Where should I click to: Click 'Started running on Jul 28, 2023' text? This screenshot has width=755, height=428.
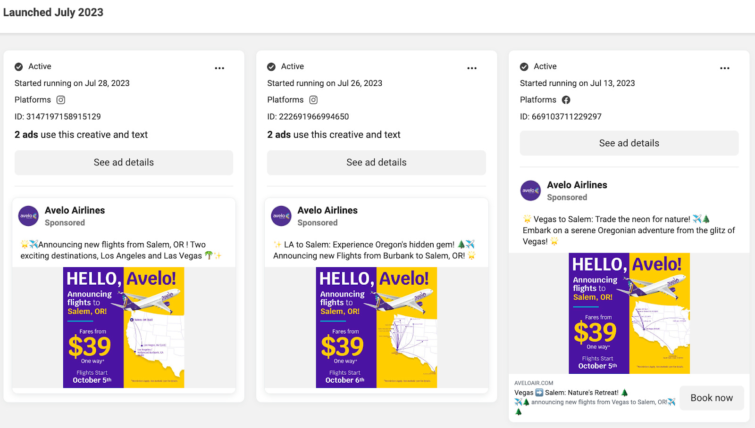click(72, 83)
